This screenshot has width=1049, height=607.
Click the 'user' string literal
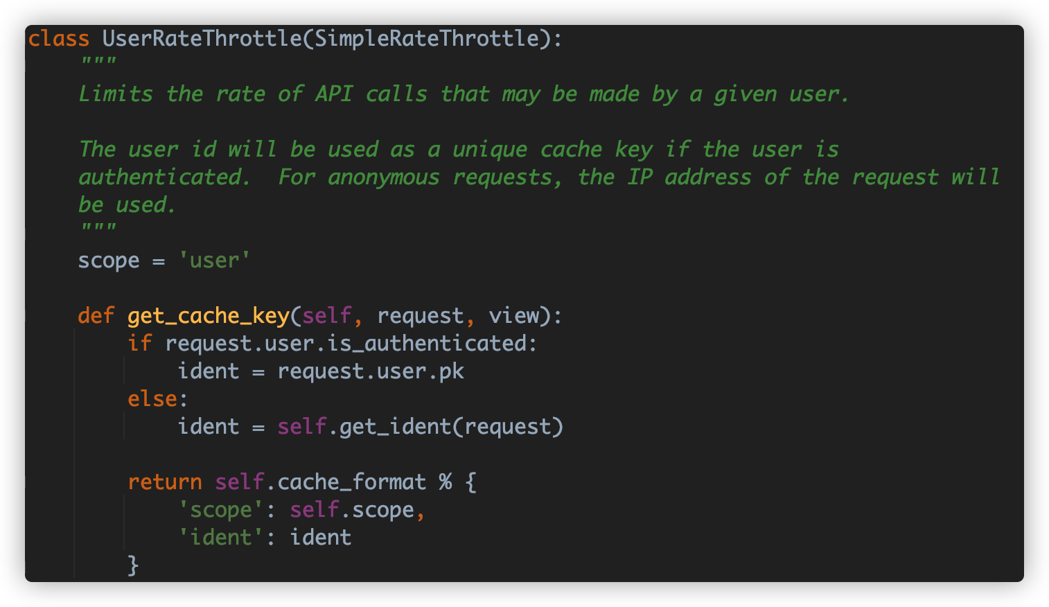[214, 261]
